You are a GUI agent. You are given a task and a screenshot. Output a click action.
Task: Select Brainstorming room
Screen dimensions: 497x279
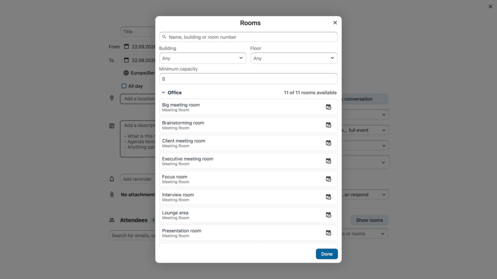click(248, 125)
